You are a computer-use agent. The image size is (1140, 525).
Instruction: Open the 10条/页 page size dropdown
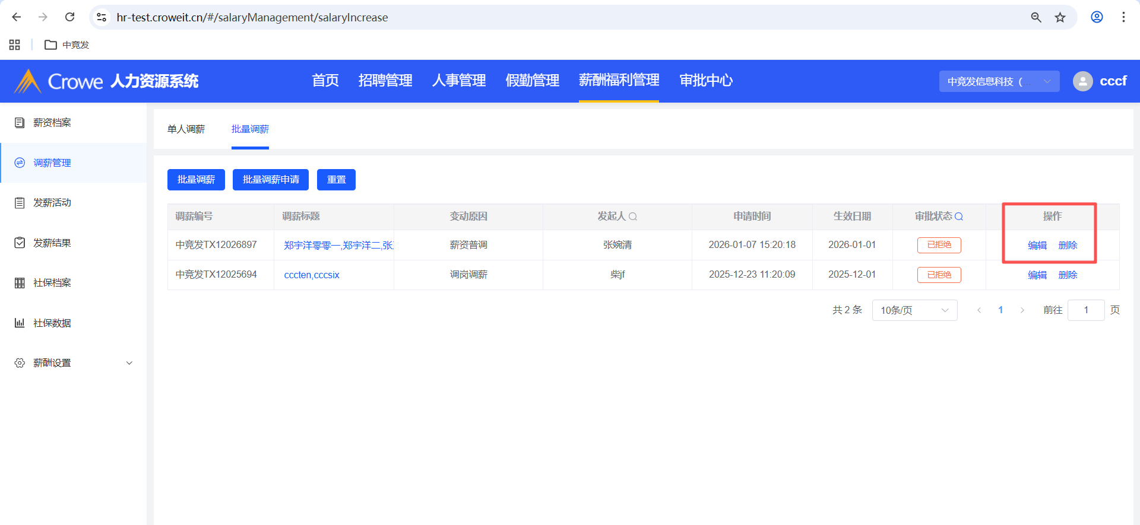[x=914, y=310]
